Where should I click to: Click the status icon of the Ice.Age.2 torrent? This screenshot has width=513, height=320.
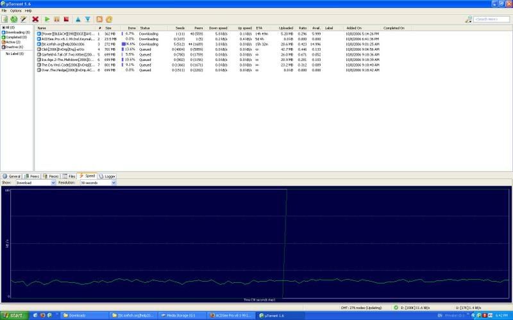click(39, 60)
